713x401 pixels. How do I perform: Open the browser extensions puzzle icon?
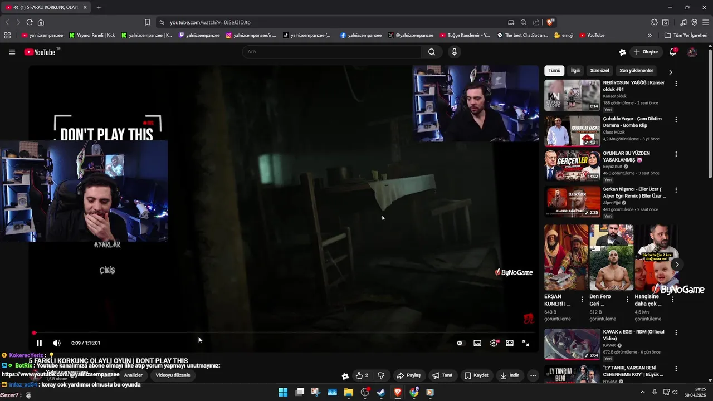coord(655,22)
